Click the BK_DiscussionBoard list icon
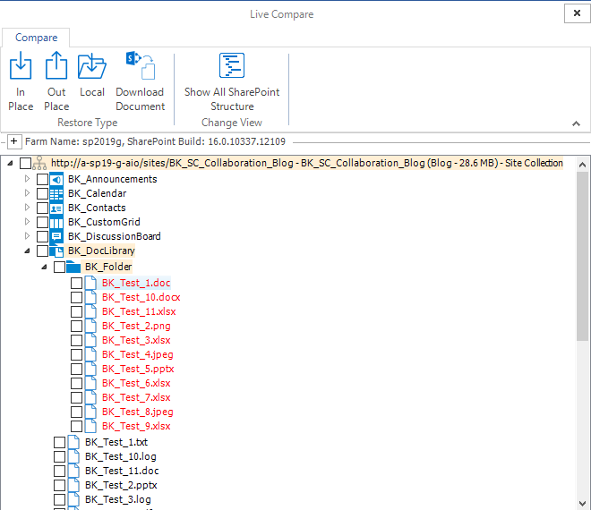591x510 pixels. click(57, 236)
